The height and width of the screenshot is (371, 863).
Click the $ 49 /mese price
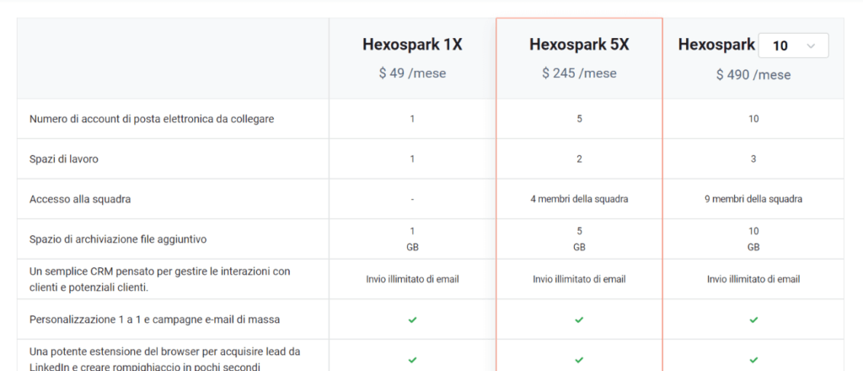[x=412, y=73]
